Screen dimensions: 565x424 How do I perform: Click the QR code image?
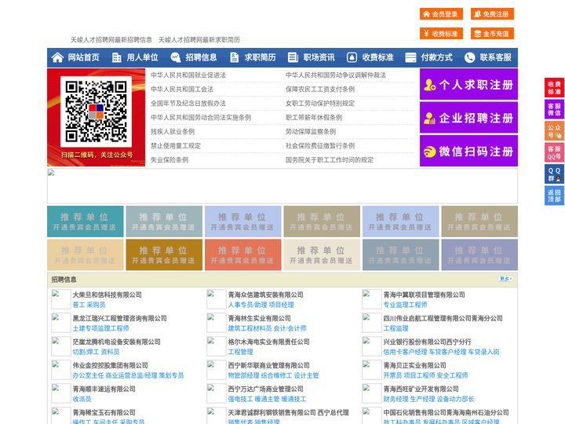pyautogui.click(x=96, y=111)
